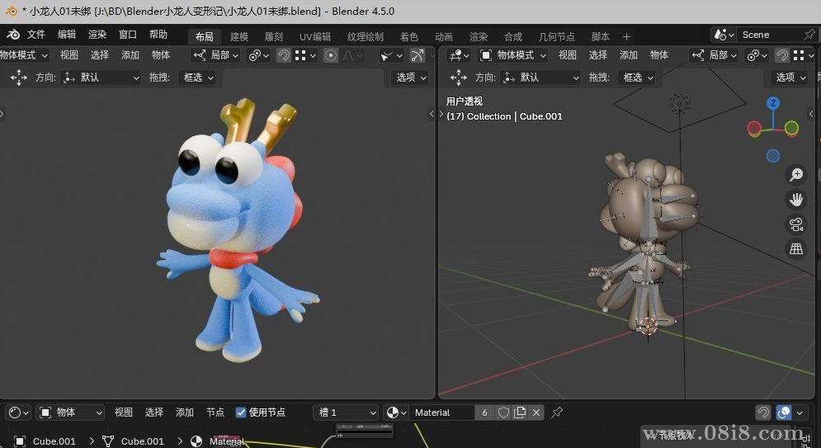Switch to the 合成 workspace tab
Image resolution: width=821 pixels, height=448 pixels.
[512, 36]
